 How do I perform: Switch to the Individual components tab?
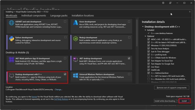pos(34,16)
